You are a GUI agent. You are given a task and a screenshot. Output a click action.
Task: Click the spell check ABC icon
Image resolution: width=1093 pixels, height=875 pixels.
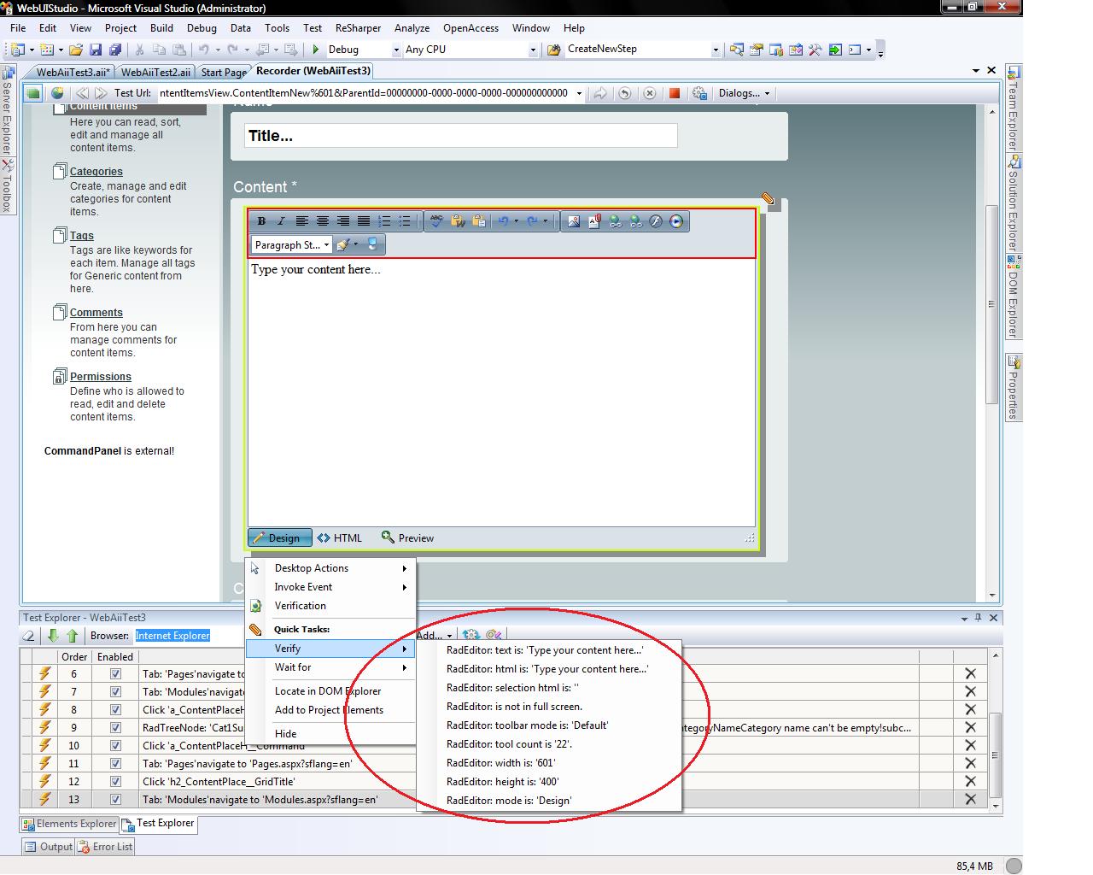pyautogui.click(x=436, y=221)
